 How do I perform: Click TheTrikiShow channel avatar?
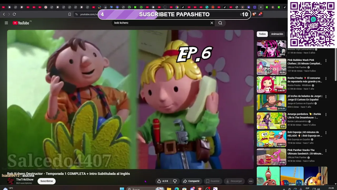(x=10, y=181)
